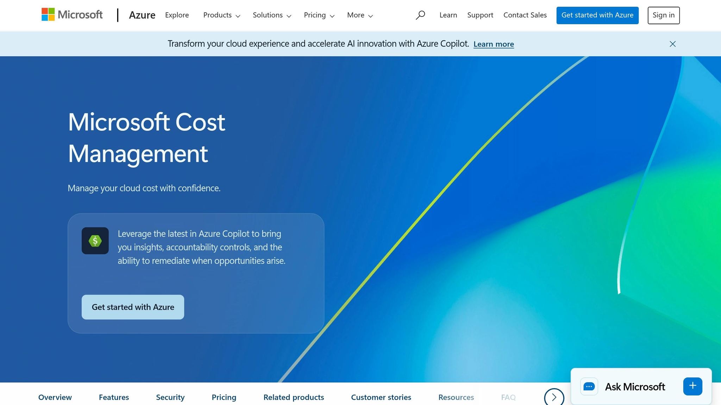Viewport: 721px width, 405px height.
Task: Open the Pricing dropdown in header
Action: click(x=319, y=15)
